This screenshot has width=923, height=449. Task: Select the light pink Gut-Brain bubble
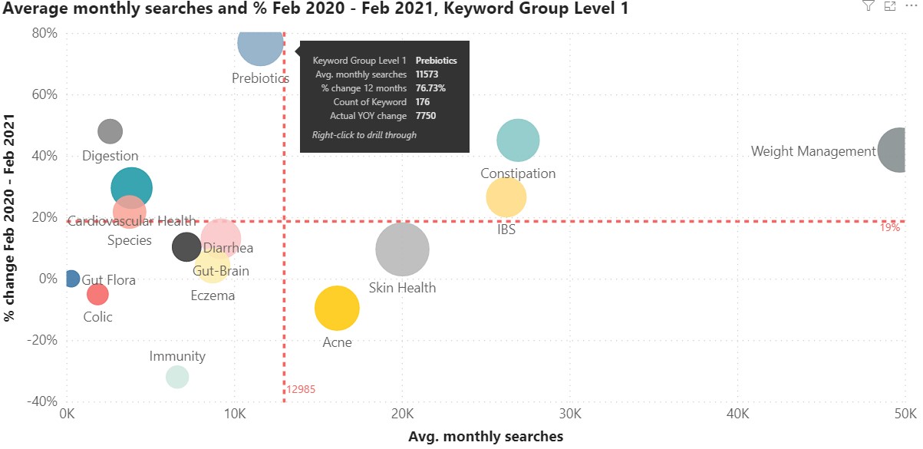click(x=221, y=238)
